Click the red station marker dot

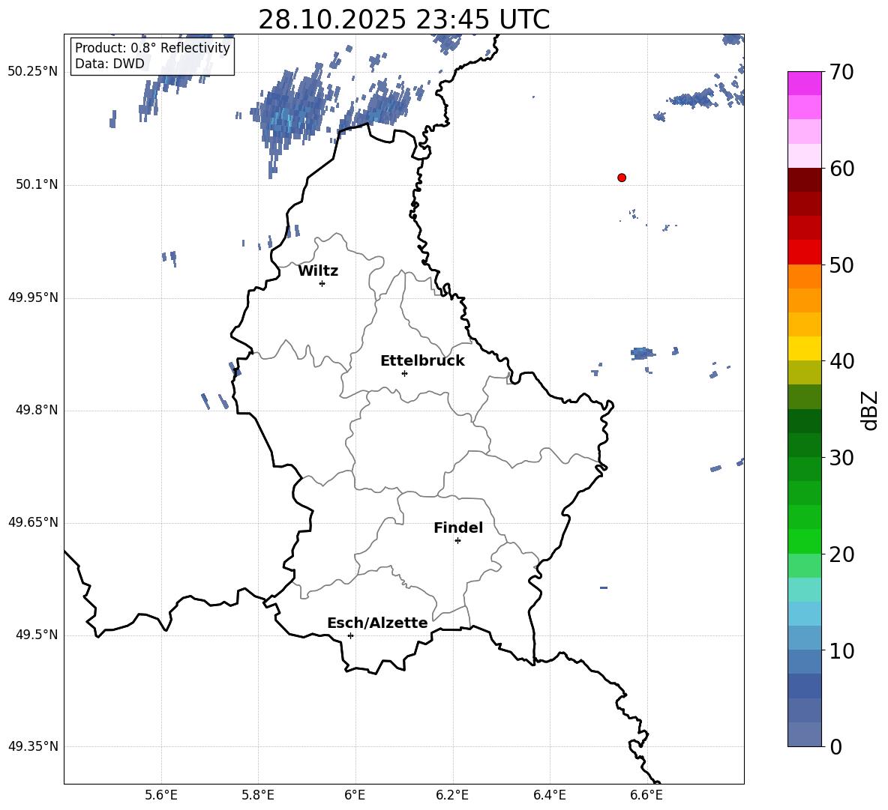[622, 178]
